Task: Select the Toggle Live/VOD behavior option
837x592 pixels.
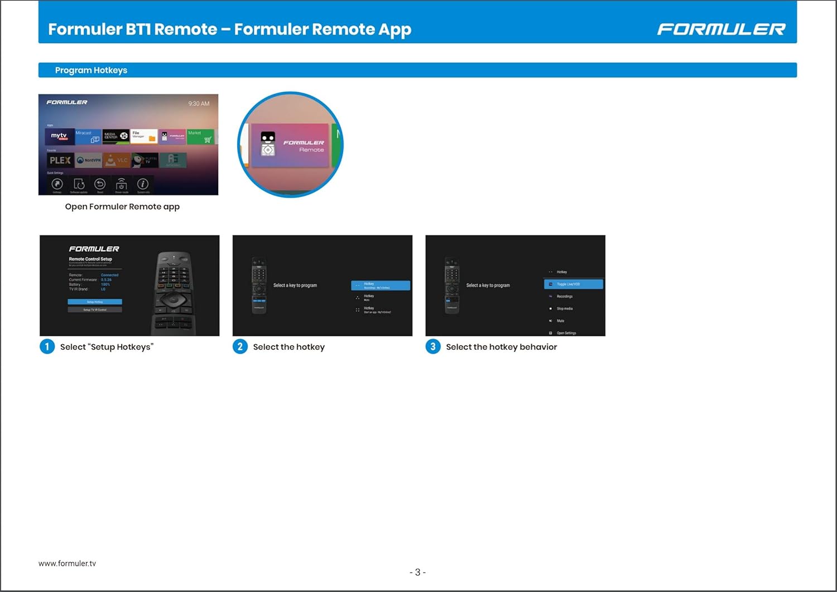Action: [x=573, y=285]
